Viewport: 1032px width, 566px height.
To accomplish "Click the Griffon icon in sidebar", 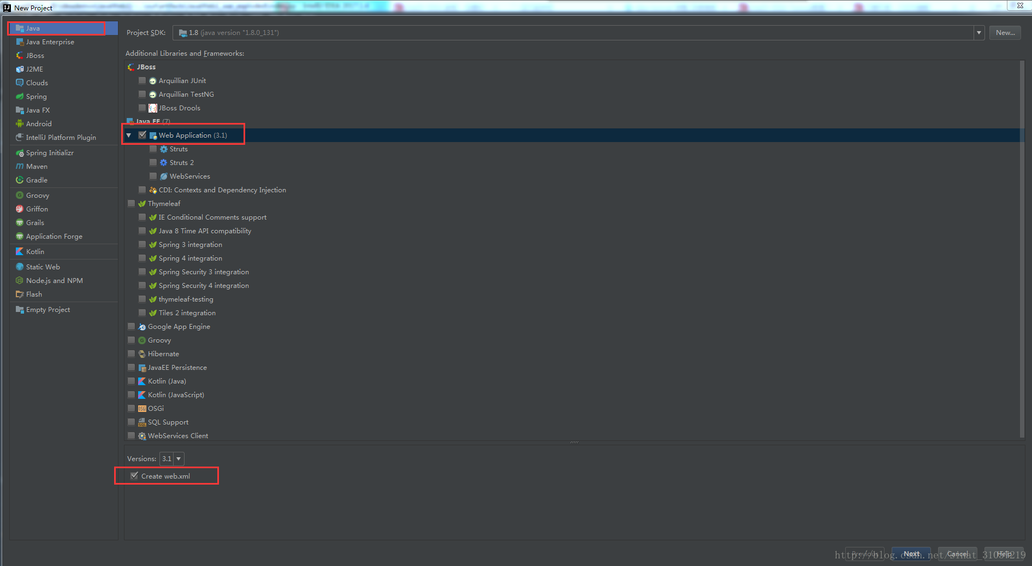I will (20, 209).
